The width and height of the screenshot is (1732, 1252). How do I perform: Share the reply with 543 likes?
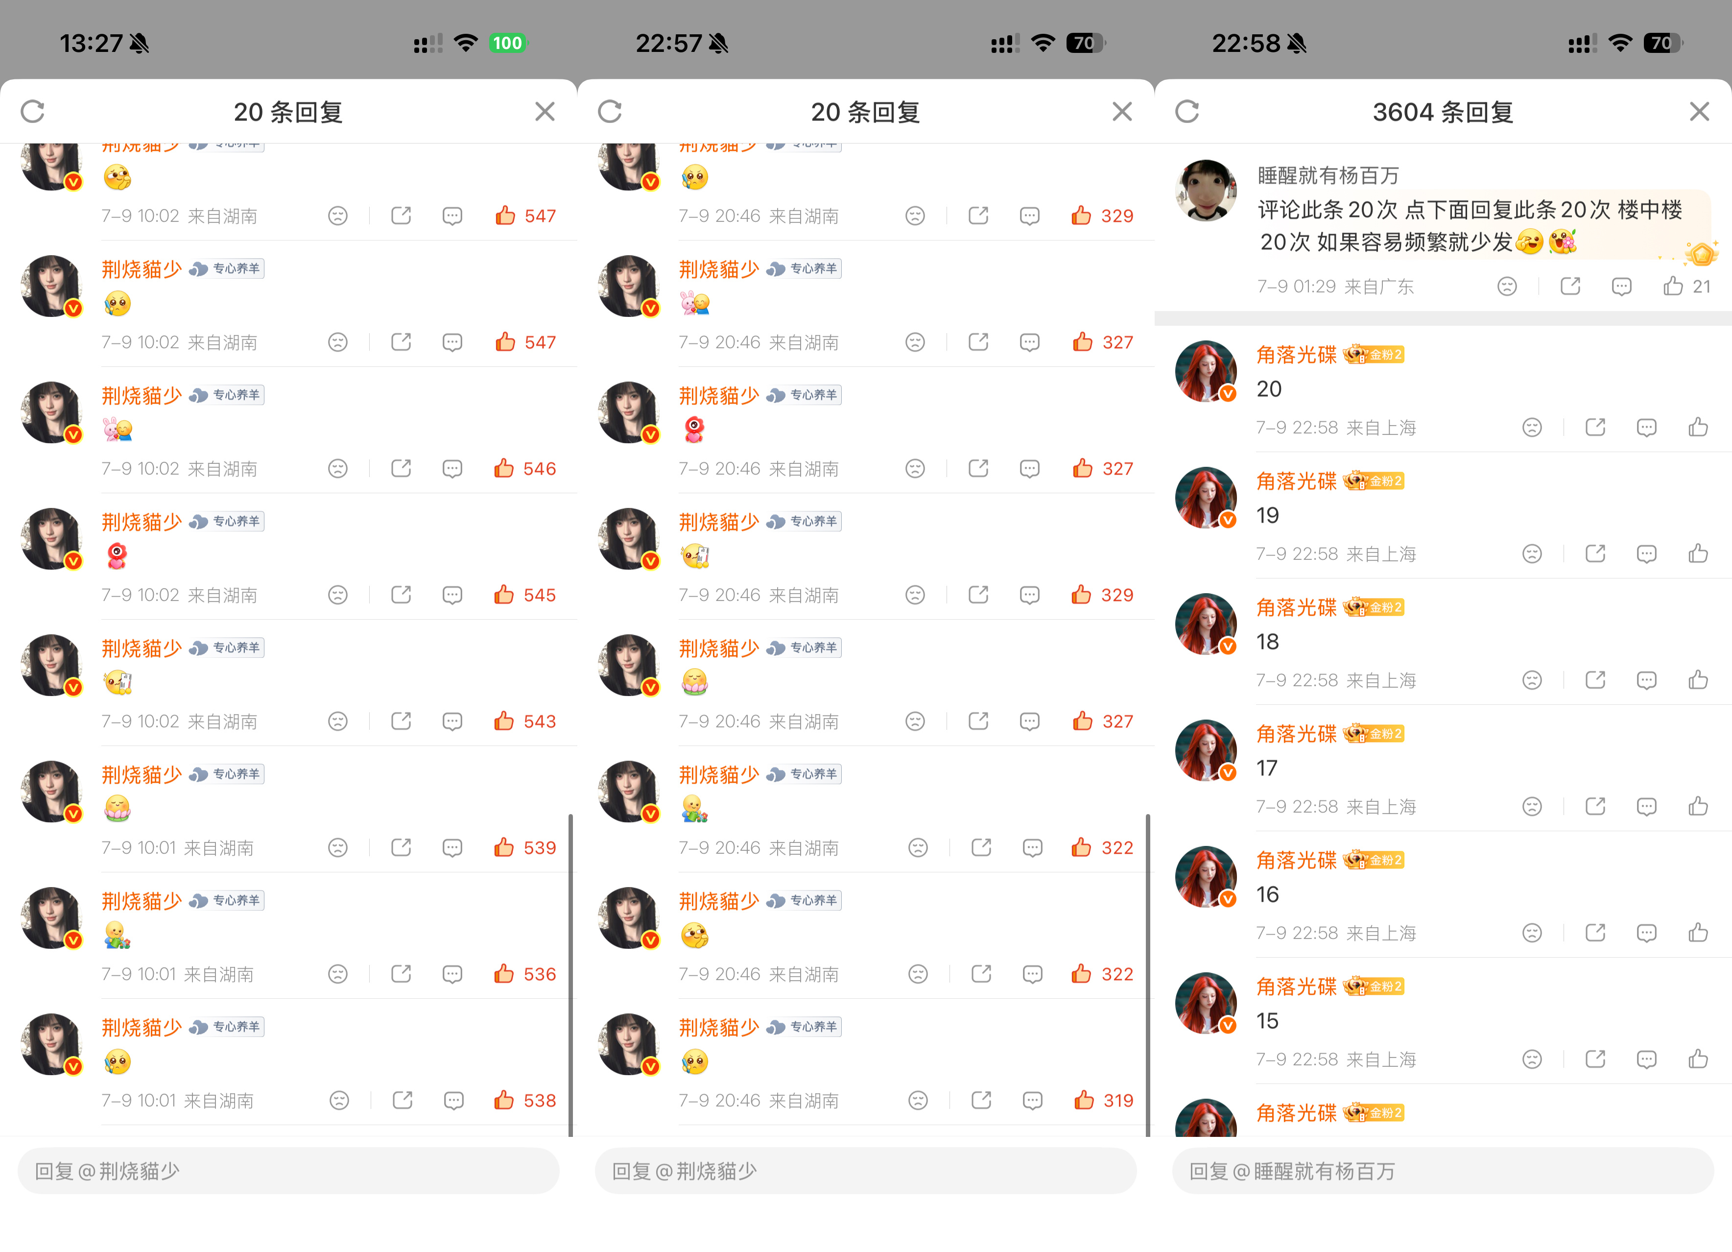point(401,721)
